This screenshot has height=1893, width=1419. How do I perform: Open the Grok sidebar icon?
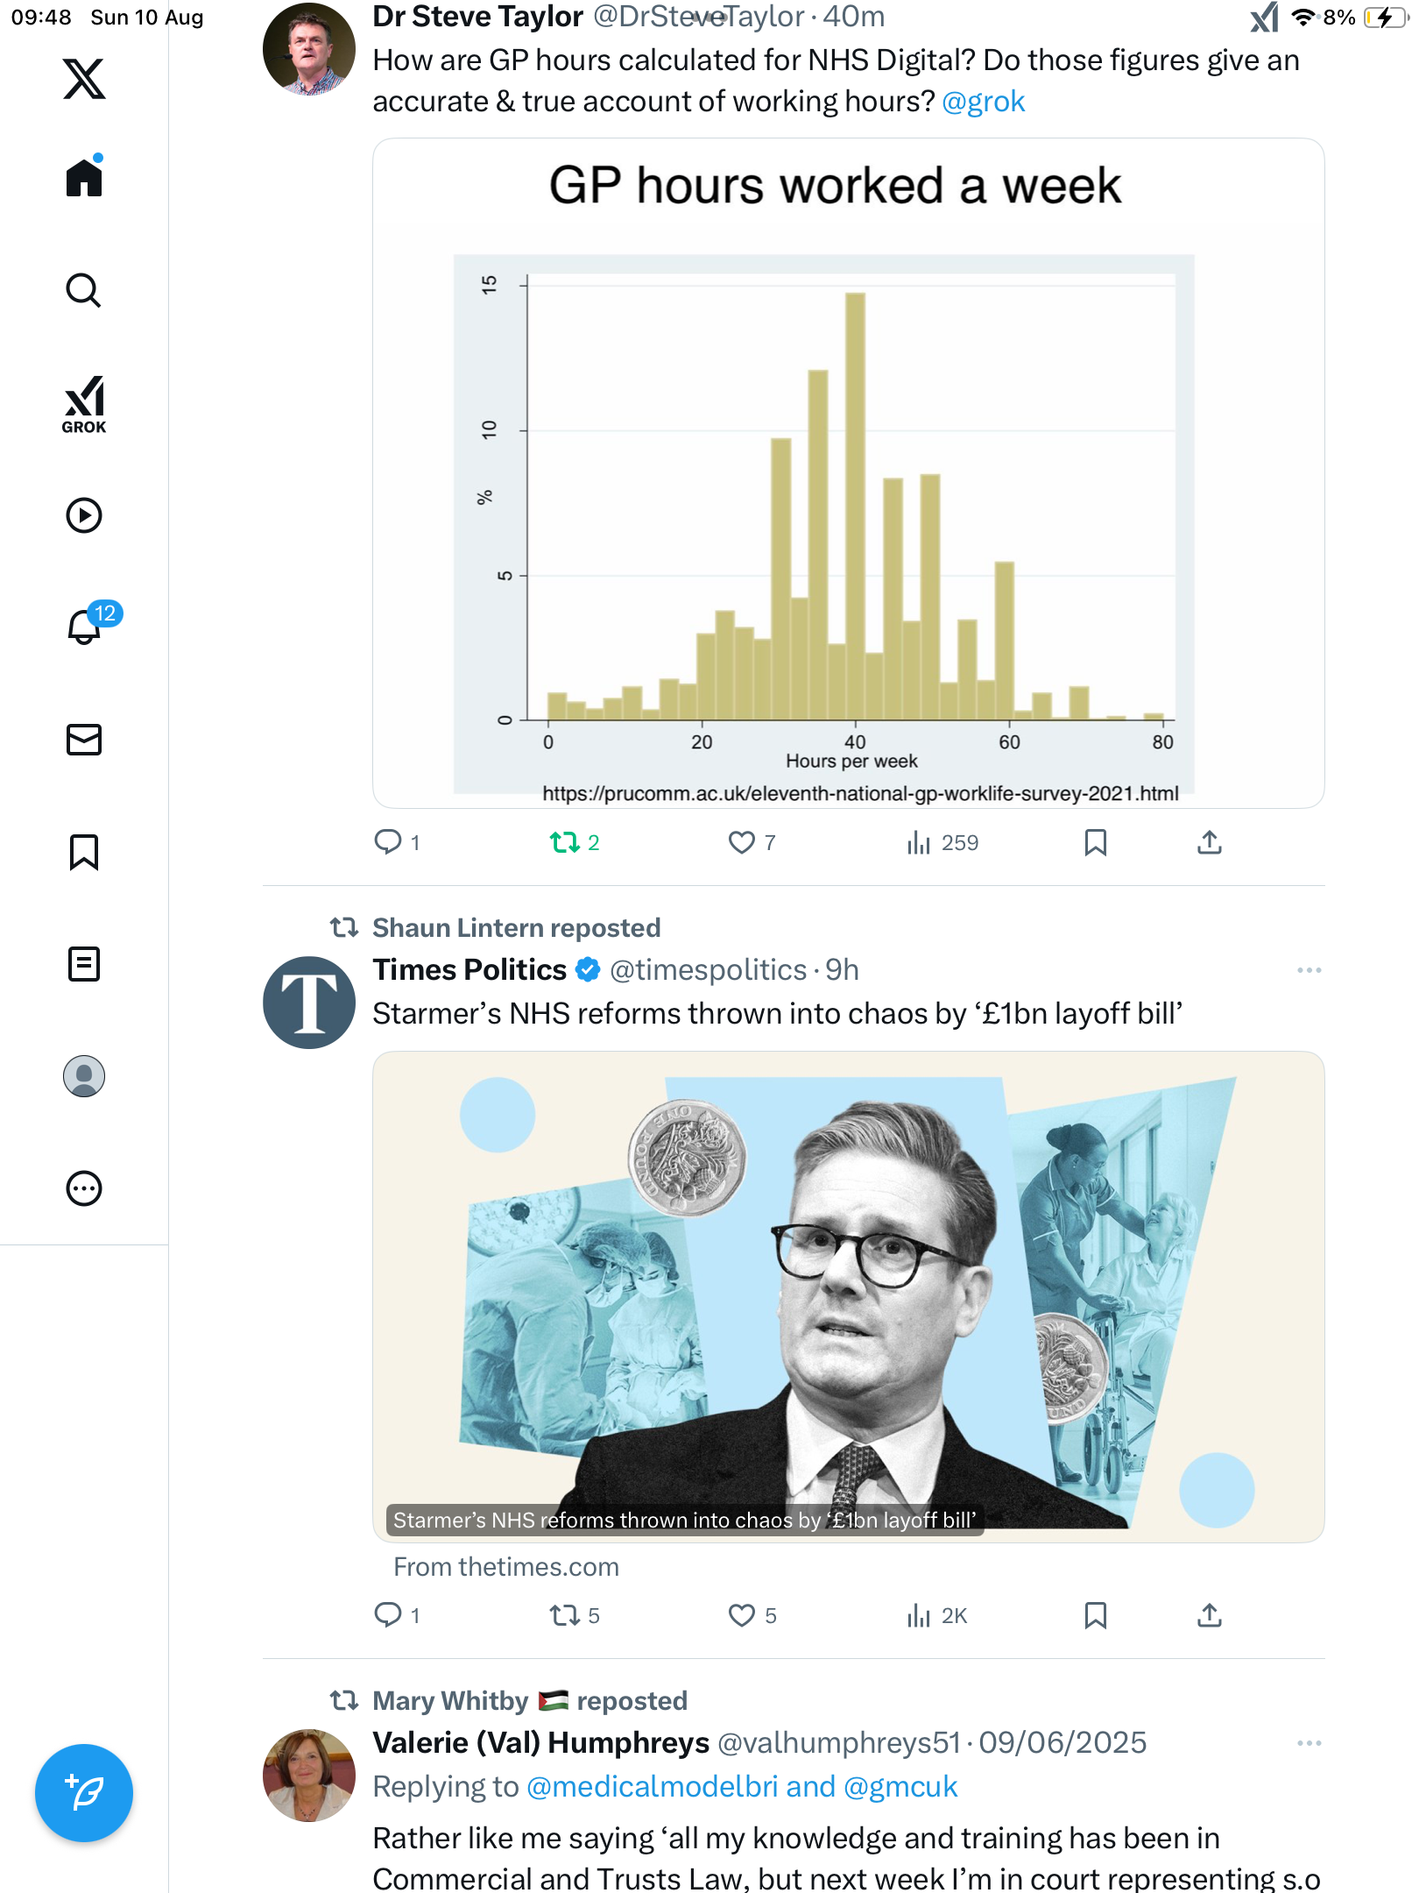point(84,405)
